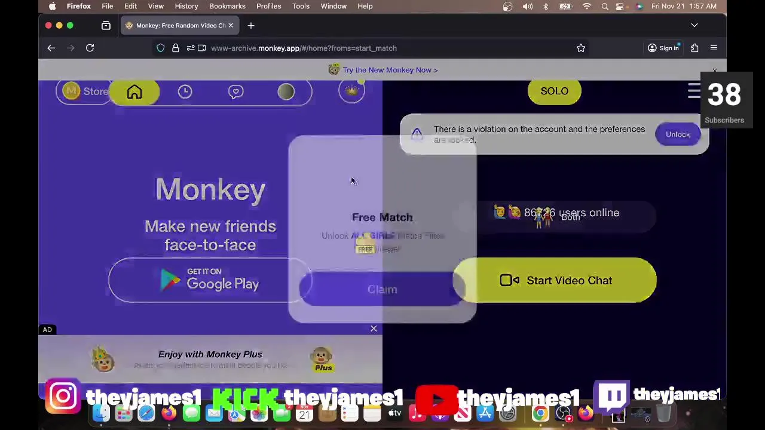
Task: Open the Try the New Monkey Now link
Action: [390, 70]
